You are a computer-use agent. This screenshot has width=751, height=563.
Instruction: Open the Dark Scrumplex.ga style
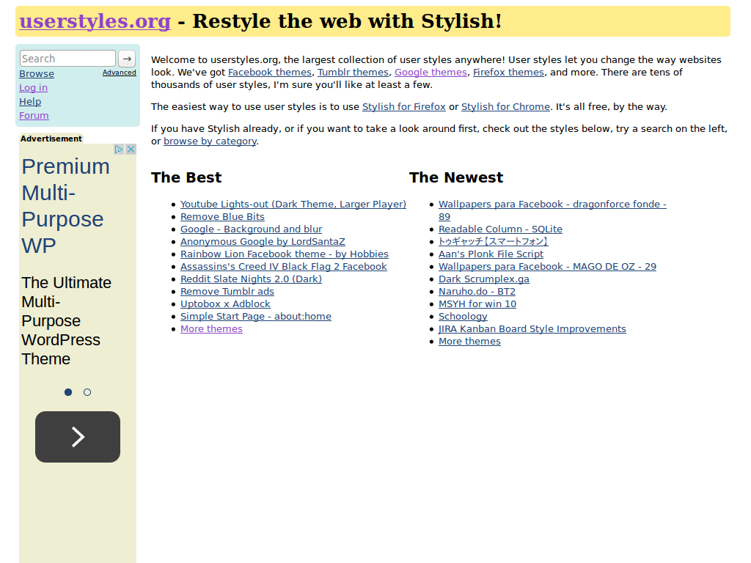[x=484, y=279]
